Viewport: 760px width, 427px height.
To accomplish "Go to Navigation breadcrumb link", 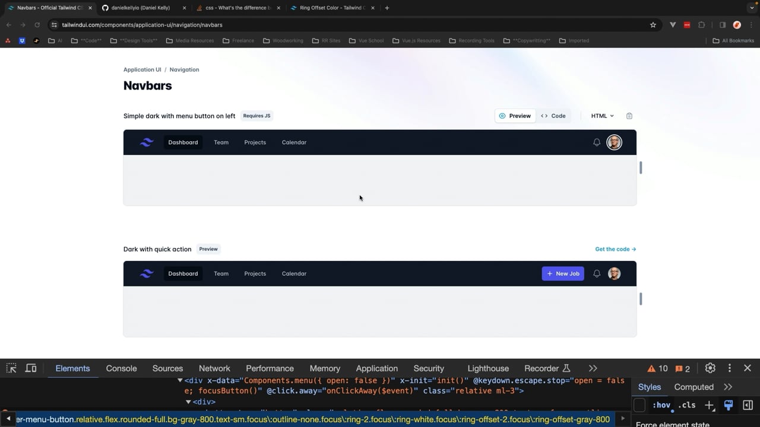I will (184, 69).
